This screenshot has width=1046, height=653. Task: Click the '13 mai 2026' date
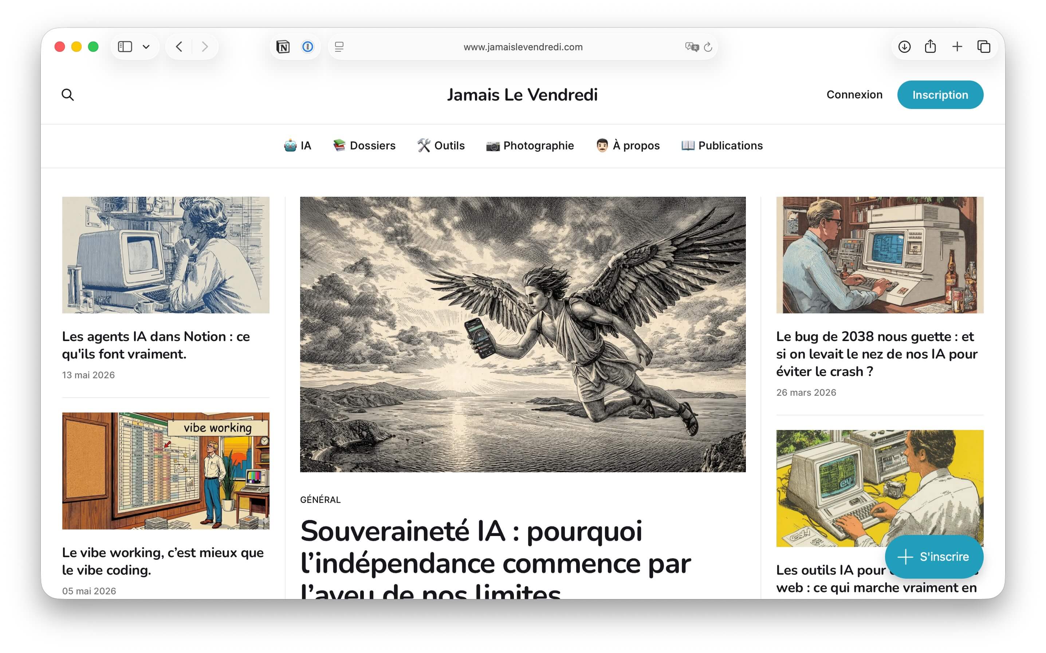89,375
